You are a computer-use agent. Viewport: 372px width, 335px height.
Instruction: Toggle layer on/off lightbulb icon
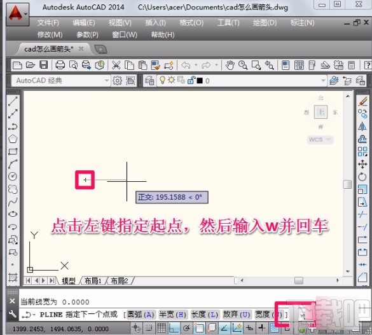pyautogui.click(x=163, y=80)
